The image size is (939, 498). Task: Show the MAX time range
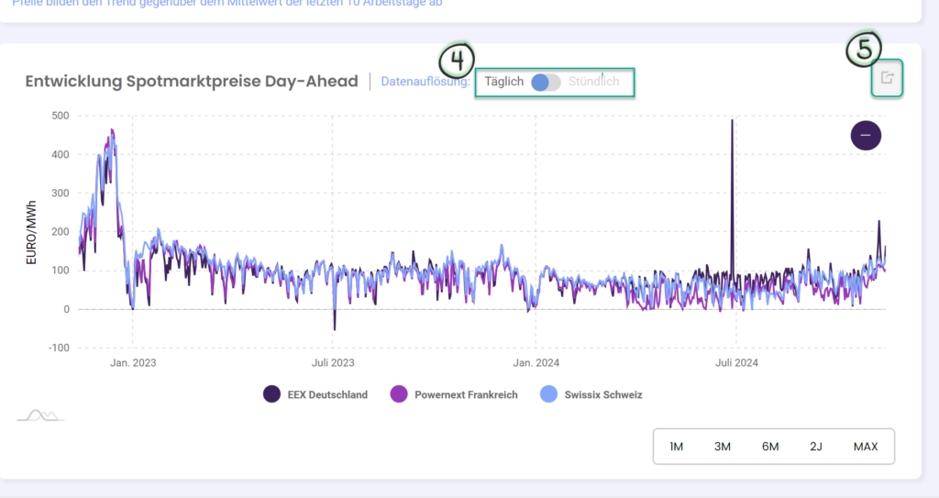866,447
